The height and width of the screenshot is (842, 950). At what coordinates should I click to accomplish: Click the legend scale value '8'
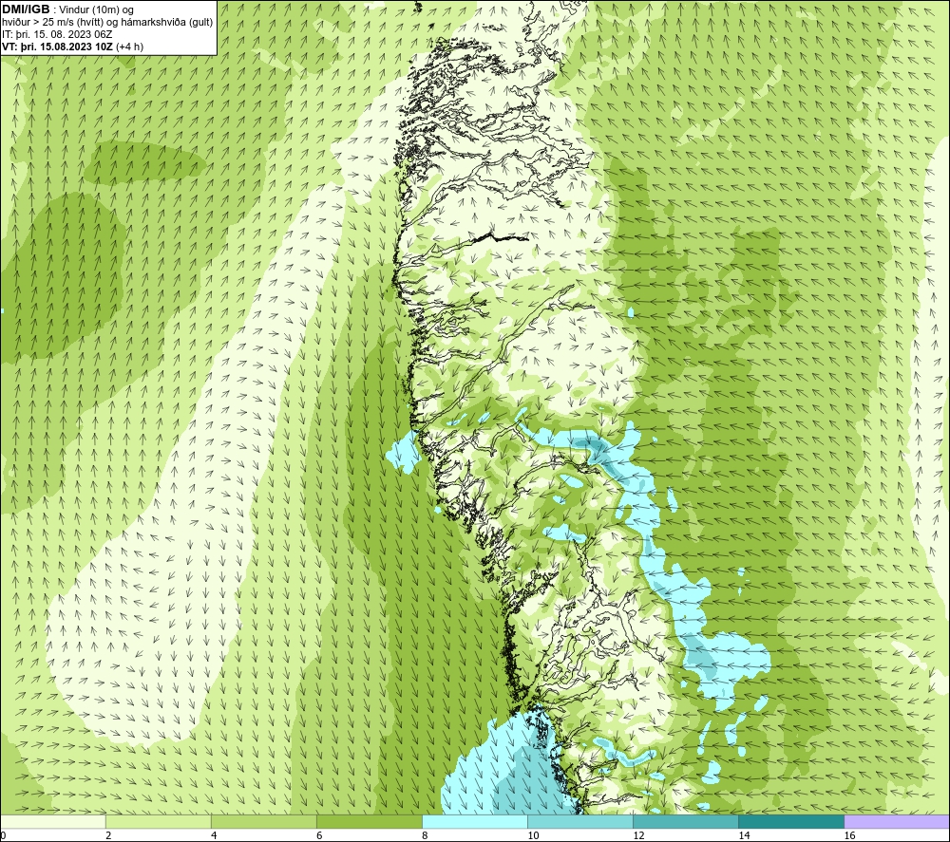click(425, 835)
